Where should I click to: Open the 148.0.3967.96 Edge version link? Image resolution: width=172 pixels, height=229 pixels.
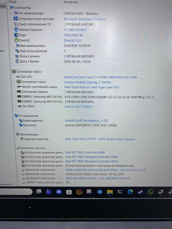pyautogui.click(x=73, y=35)
